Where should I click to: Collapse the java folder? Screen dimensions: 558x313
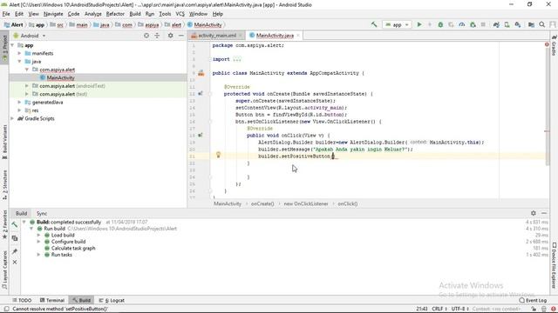[19, 62]
